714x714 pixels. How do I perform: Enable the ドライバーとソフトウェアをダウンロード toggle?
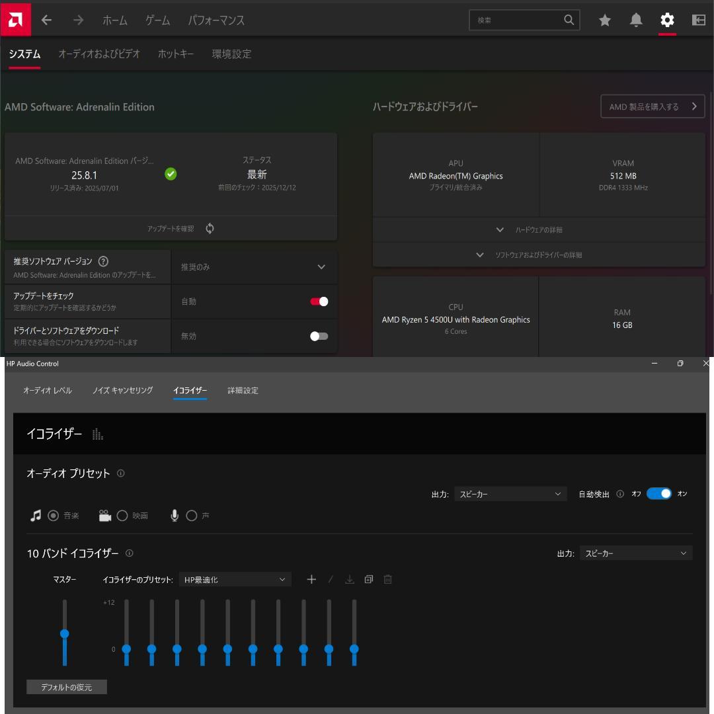[x=319, y=336]
